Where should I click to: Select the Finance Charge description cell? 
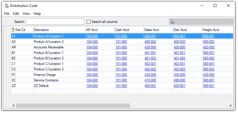(x=59, y=75)
